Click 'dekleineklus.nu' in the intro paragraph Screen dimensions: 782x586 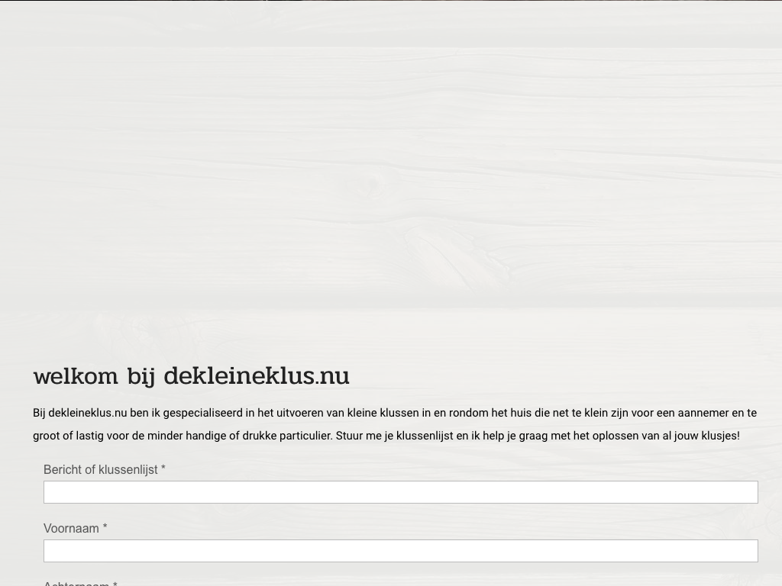(x=87, y=413)
